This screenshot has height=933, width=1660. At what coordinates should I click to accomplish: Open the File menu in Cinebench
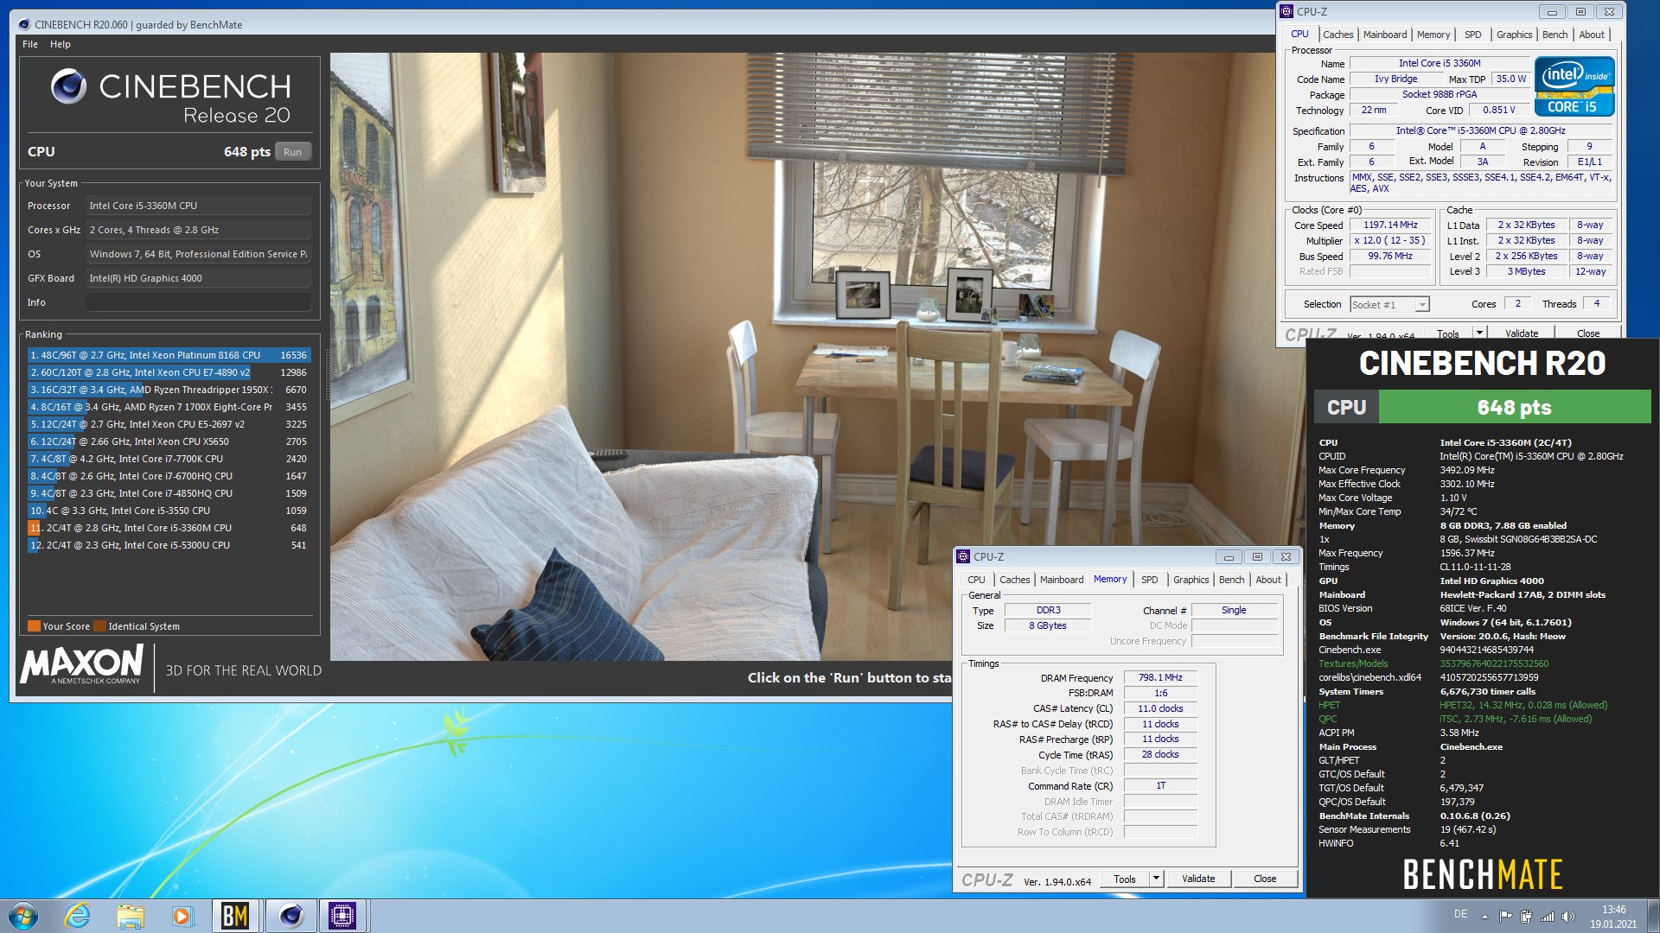tap(30, 44)
